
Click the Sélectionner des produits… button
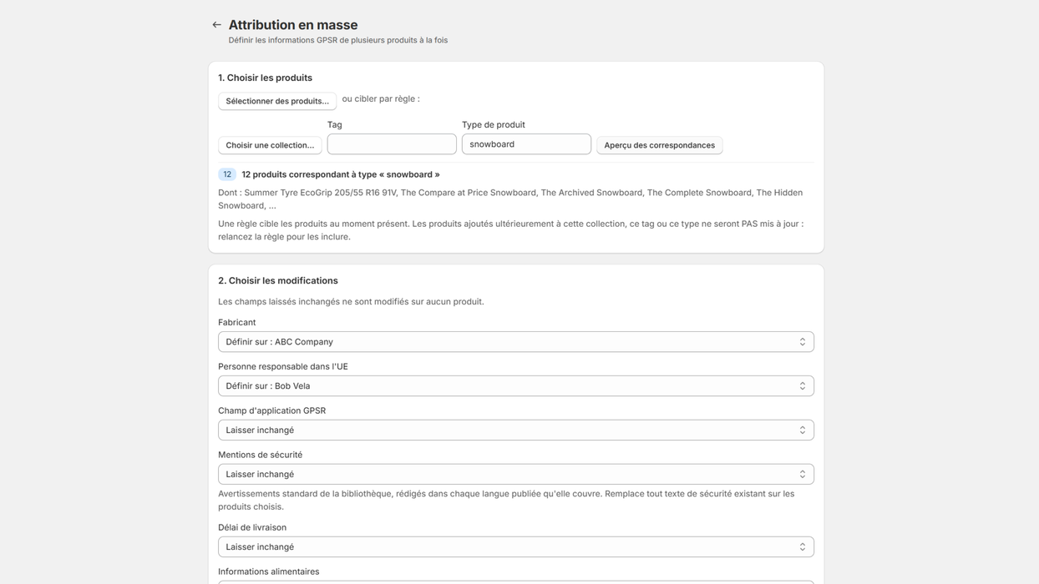coord(277,101)
